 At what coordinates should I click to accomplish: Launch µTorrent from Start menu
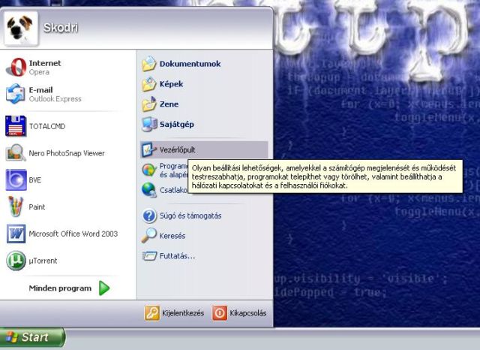click(16, 261)
